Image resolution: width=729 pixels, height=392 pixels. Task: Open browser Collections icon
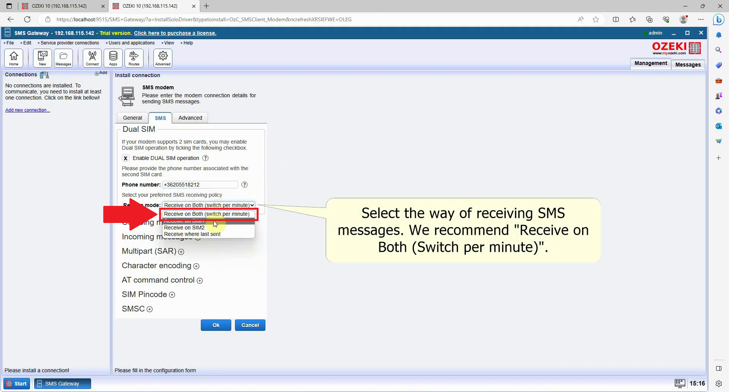point(649,19)
